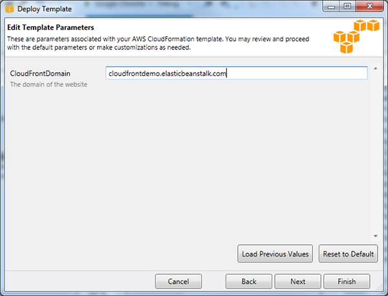Screen dimensions: 388x296
Task: Click the scroll down arrow of parameters list
Action: 375,236
